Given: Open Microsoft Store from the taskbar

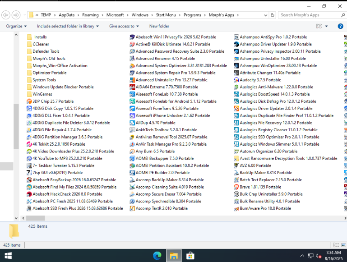Looking at the screenshot, I should [190, 256].
